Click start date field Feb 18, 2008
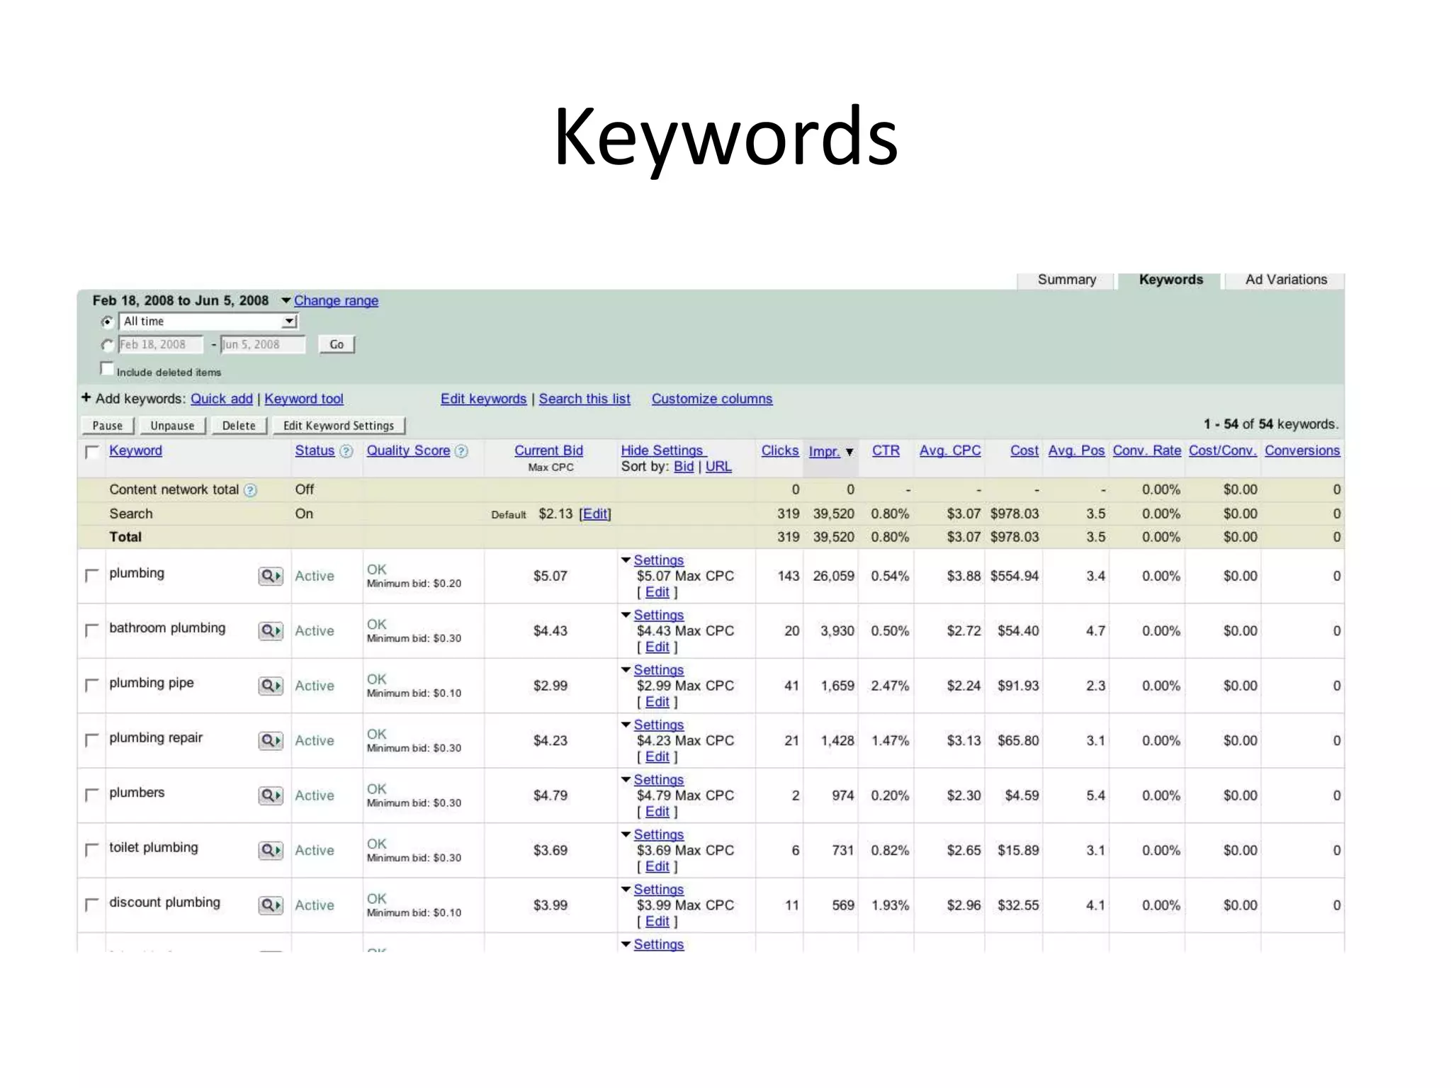The width and height of the screenshot is (1451, 1088). pyautogui.click(x=161, y=345)
